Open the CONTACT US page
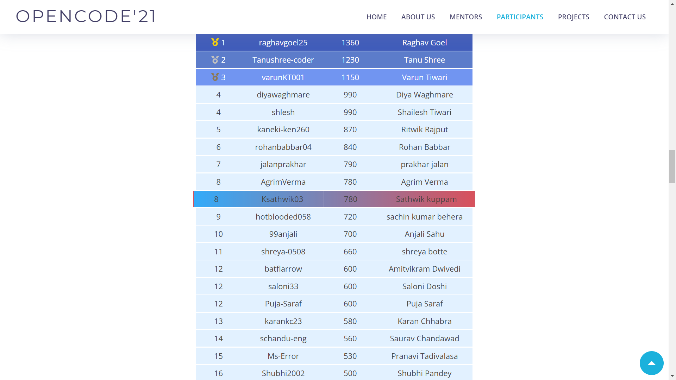Viewport: 676px width, 380px height. coord(625,17)
